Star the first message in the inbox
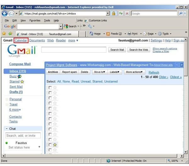189x166 pixels. pos(55,88)
